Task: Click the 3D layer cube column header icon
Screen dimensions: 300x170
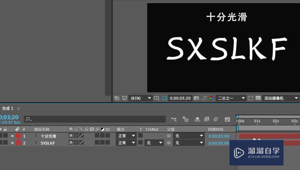Action: tap(108, 129)
